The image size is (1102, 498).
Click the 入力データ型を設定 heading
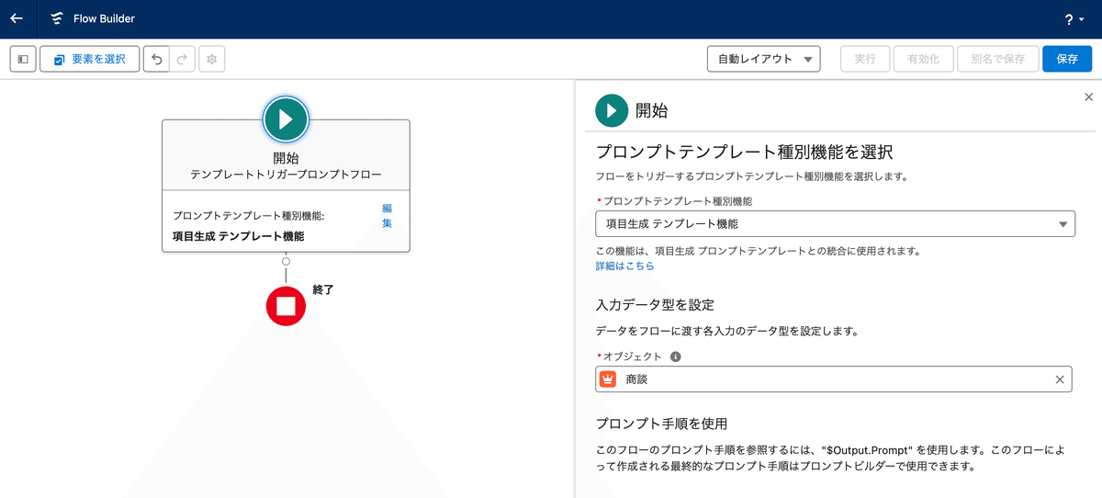655,305
